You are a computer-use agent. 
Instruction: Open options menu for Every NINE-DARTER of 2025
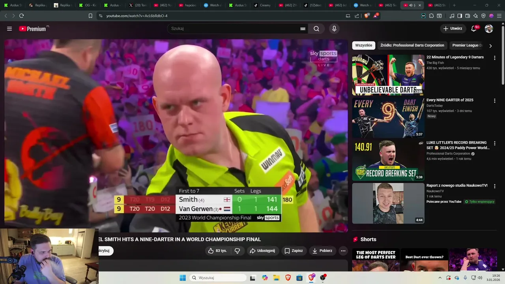tap(494, 101)
